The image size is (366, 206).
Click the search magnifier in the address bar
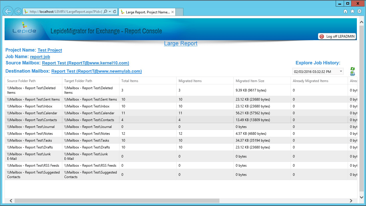(105, 12)
